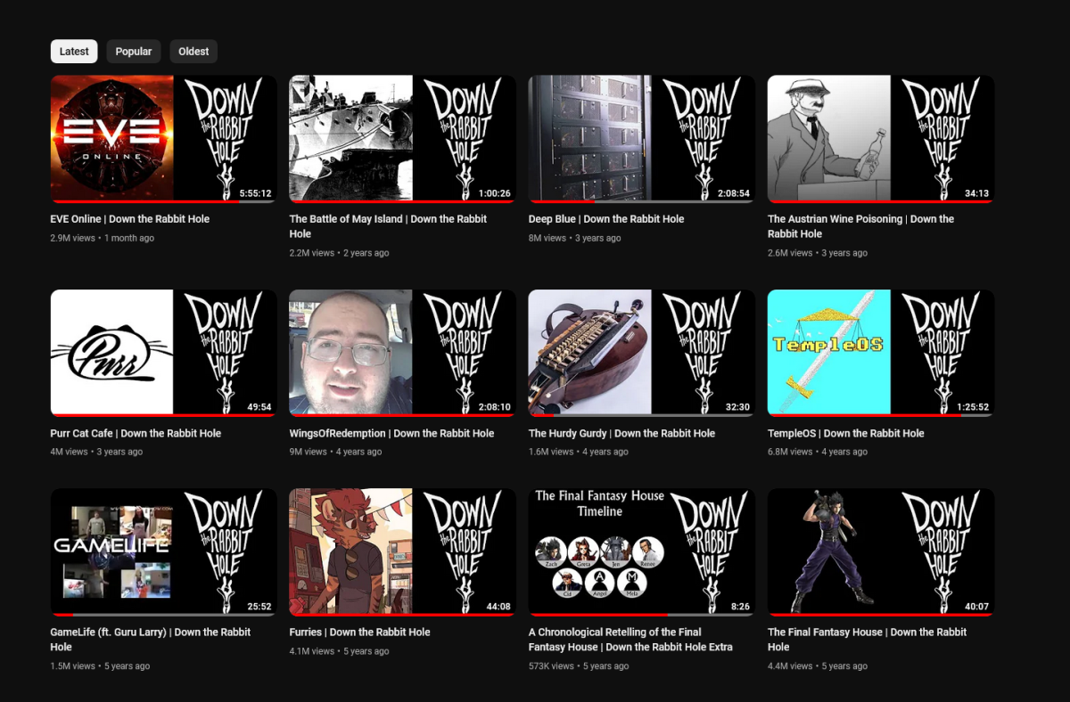Click 'The Austrian Wine Poisoning' title

click(860, 225)
